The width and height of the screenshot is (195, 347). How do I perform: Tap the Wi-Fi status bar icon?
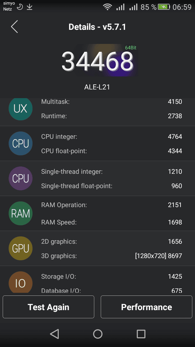pyautogui.click(x=107, y=7)
